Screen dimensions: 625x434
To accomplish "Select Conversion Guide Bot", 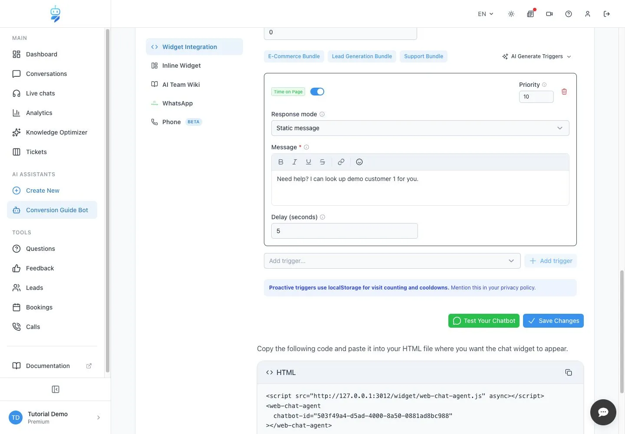I will pyautogui.click(x=52, y=210).
